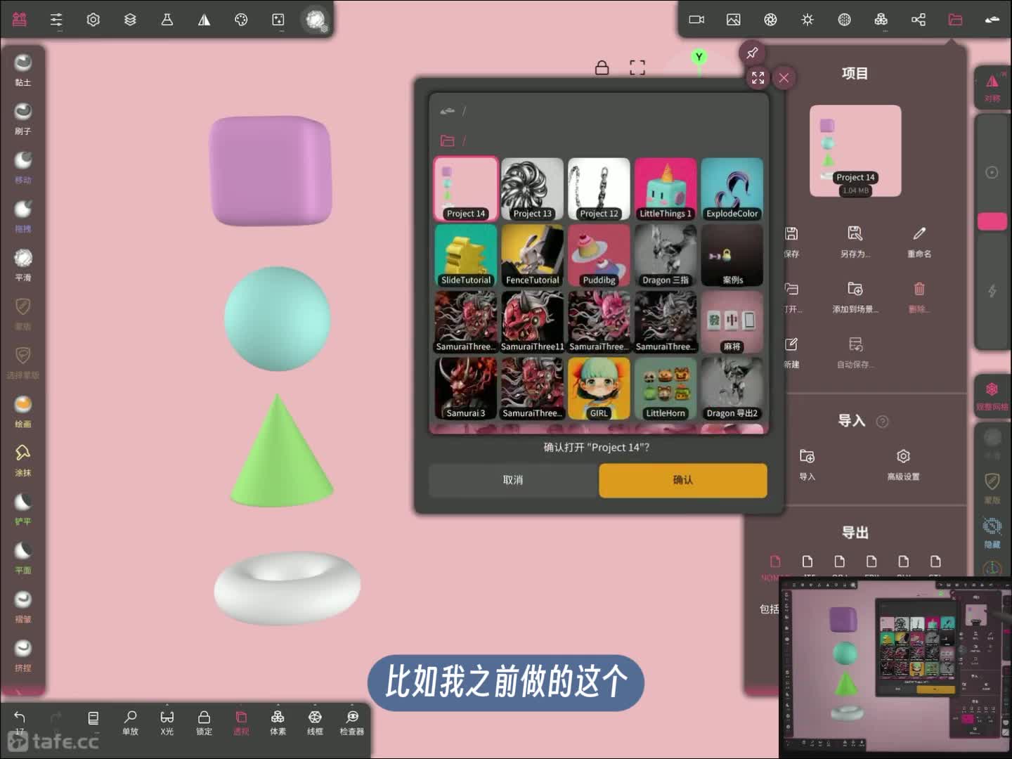
Task: Pin the project panel with the pin icon
Action: point(752,53)
